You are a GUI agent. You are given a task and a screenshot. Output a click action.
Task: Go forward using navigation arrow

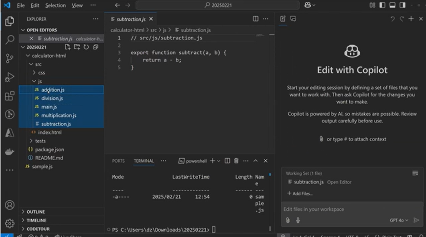click(x=128, y=5)
